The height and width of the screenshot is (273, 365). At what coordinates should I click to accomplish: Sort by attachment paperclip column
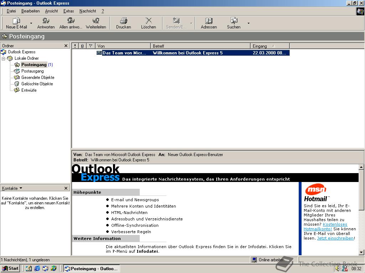[x=82, y=46]
